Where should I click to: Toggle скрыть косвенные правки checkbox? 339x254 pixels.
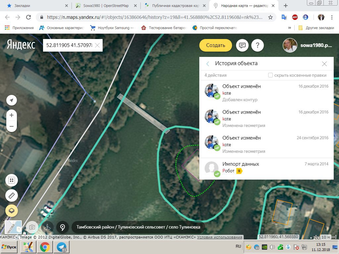[x=270, y=75]
